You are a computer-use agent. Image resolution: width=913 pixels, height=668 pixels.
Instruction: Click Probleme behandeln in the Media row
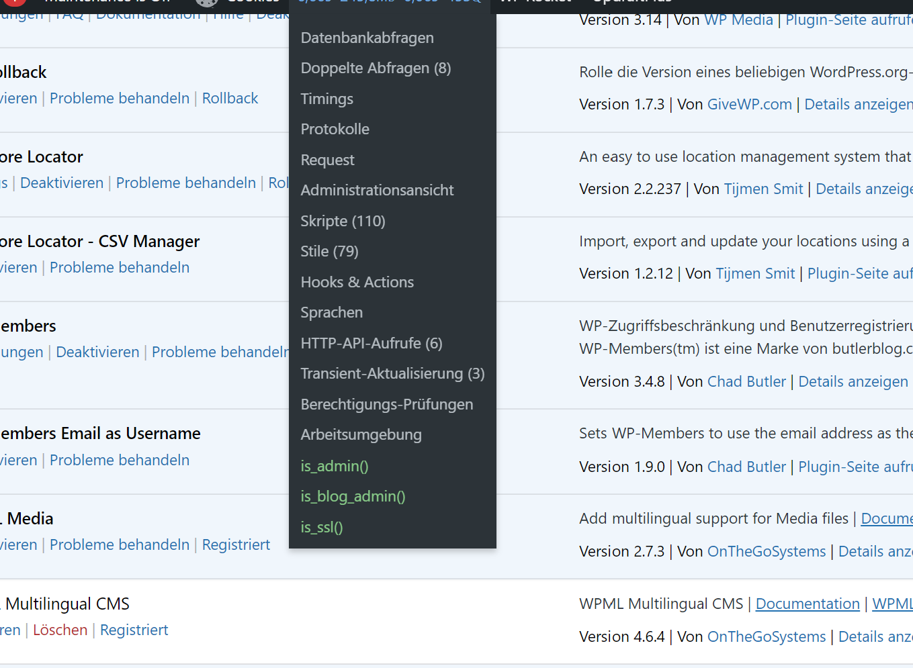click(120, 544)
